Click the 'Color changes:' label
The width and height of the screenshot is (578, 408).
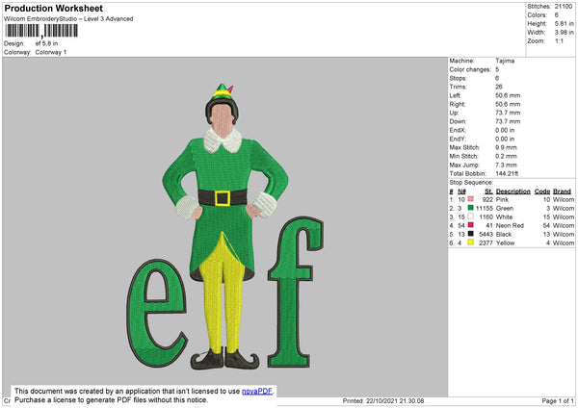coord(470,69)
